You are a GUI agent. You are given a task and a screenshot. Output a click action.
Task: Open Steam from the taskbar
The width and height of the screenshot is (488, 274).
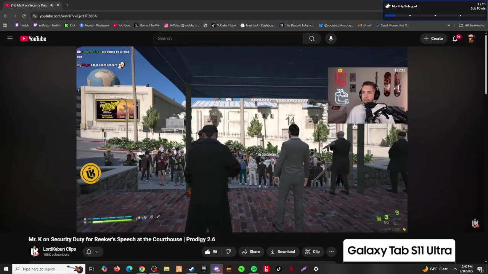191,269
